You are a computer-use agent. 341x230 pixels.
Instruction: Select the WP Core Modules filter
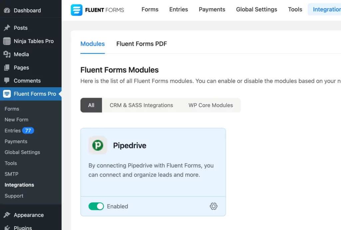pos(210,105)
